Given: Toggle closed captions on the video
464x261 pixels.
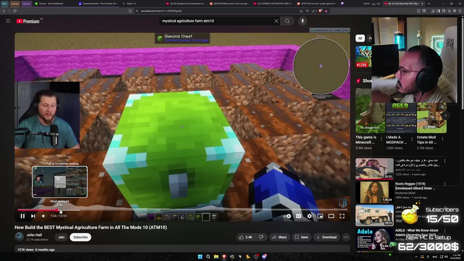Looking at the screenshot, I should (x=298, y=216).
